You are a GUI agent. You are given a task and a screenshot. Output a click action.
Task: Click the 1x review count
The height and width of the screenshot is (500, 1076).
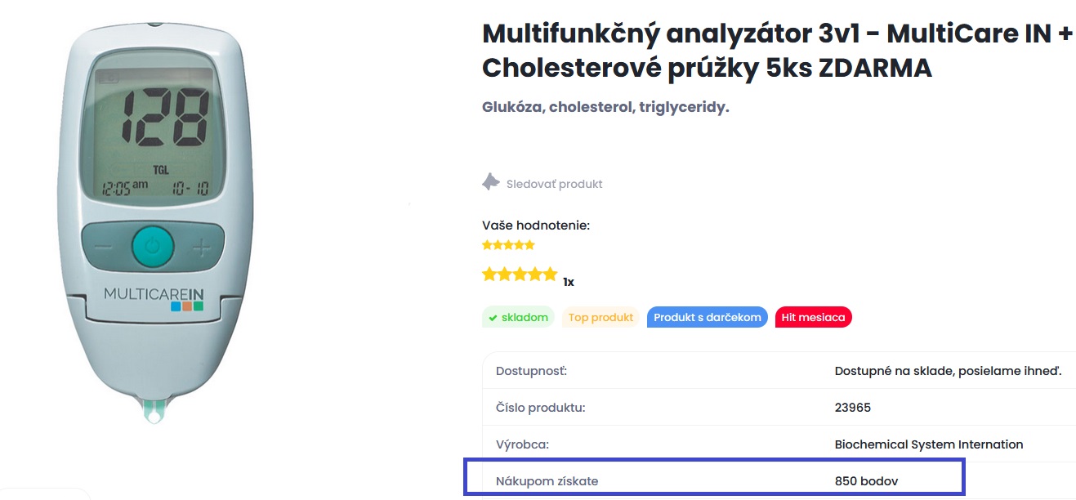pos(569,282)
